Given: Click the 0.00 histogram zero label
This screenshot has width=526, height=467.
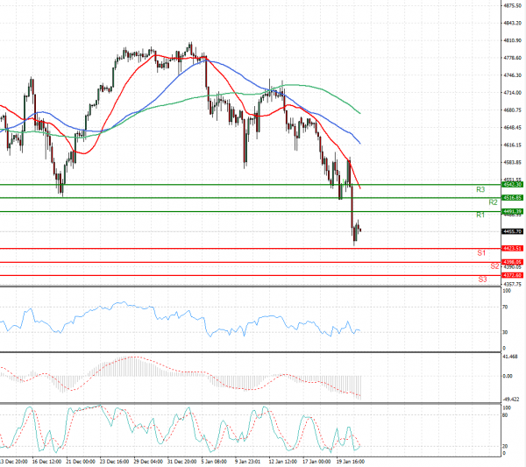Looking at the screenshot, I should tap(508, 376).
